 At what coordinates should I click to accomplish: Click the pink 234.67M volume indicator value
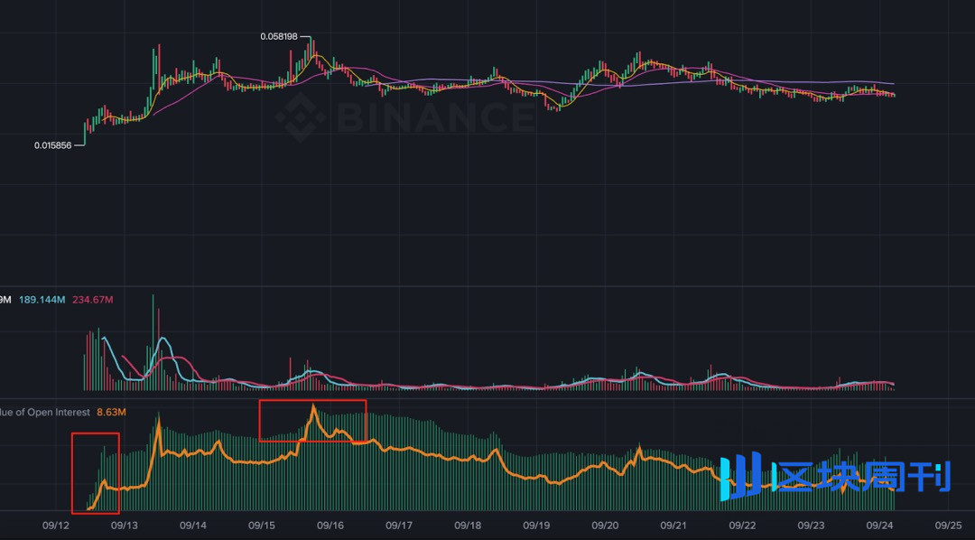point(93,300)
